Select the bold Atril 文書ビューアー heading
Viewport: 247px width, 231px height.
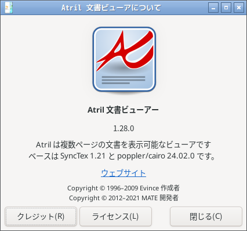[123, 110]
